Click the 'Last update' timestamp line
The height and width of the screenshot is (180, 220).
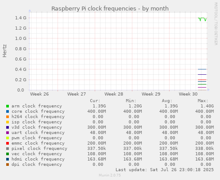pyautogui.click(x=165, y=170)
